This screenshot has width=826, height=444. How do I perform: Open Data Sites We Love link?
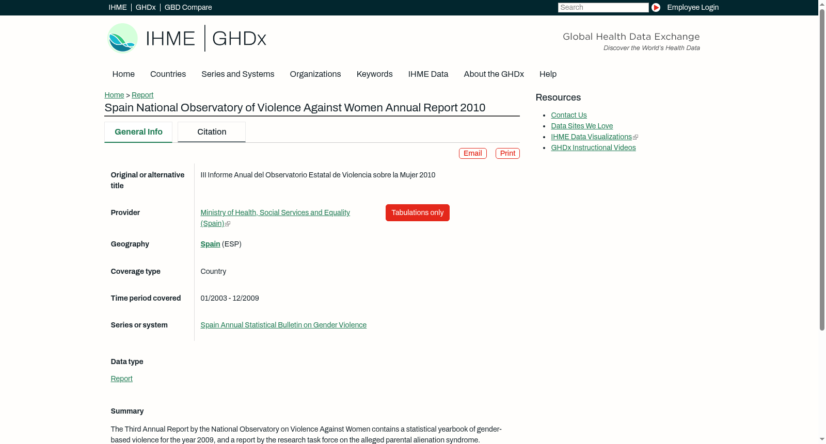(582, 126)
